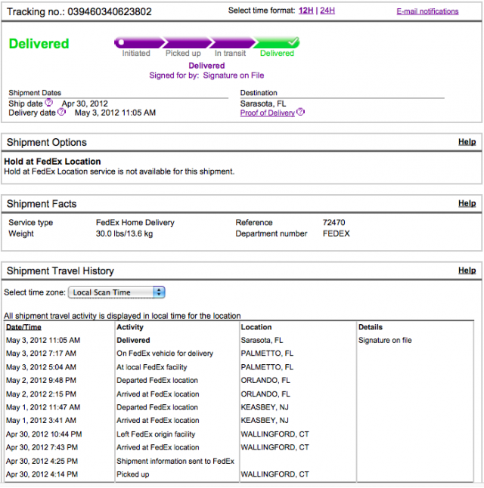Click 'Shipment Travel History' section title
This screenshot has height=488, width=484.
tap(60, 270)
